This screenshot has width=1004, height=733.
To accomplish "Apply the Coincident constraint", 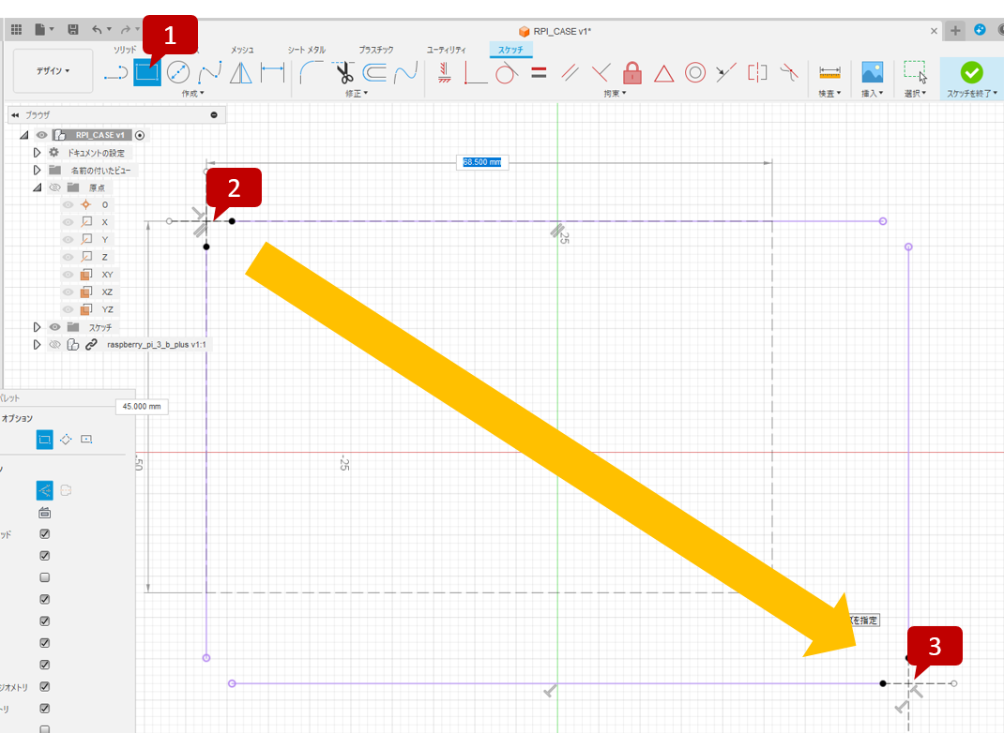I will 475,73.
